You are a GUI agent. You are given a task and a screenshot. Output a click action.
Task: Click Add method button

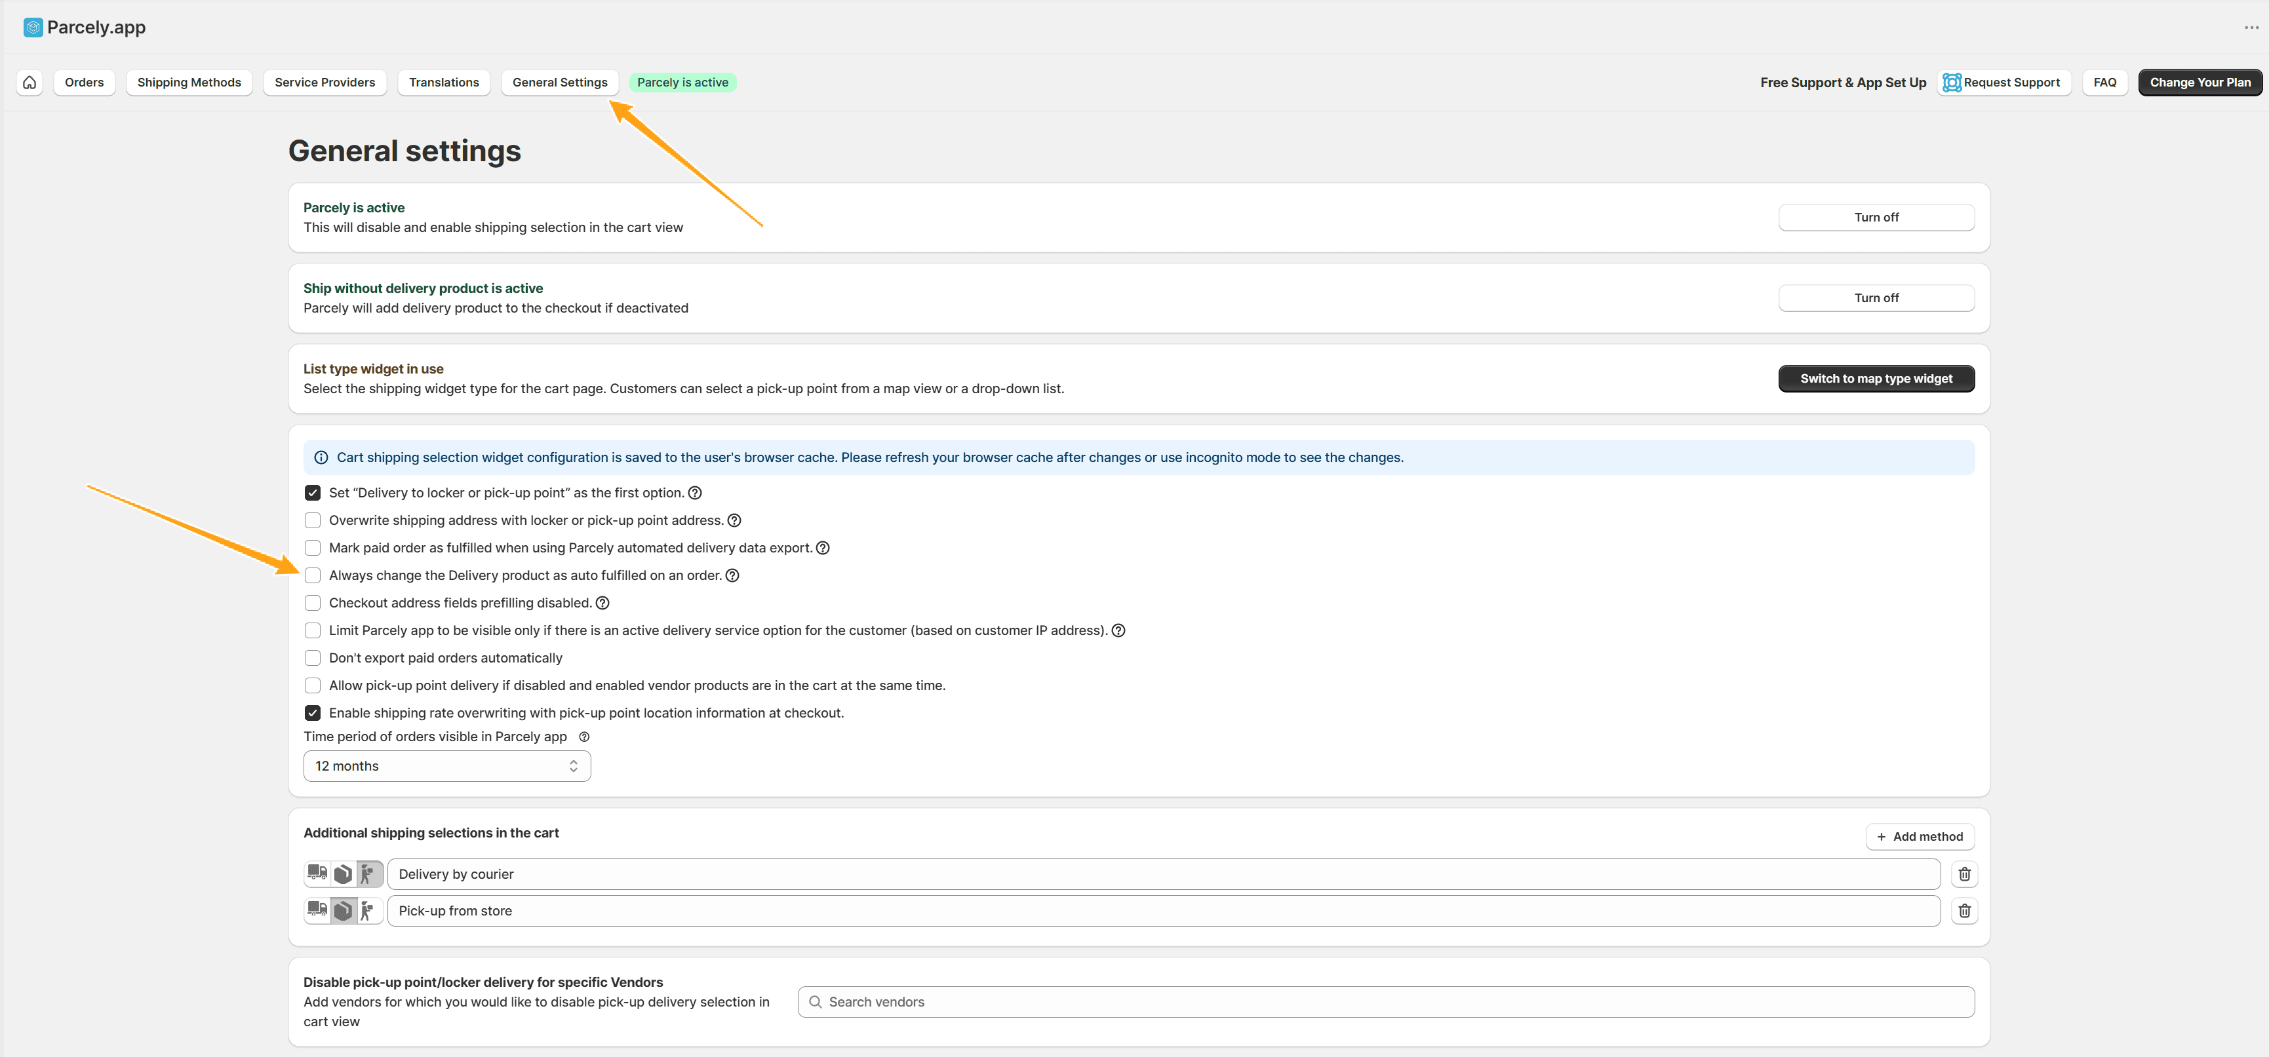tap(1920, 836)
